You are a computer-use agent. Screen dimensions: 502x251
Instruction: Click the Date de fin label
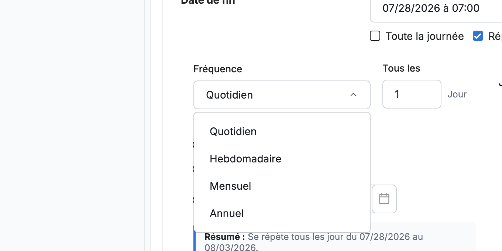point(208,2)
